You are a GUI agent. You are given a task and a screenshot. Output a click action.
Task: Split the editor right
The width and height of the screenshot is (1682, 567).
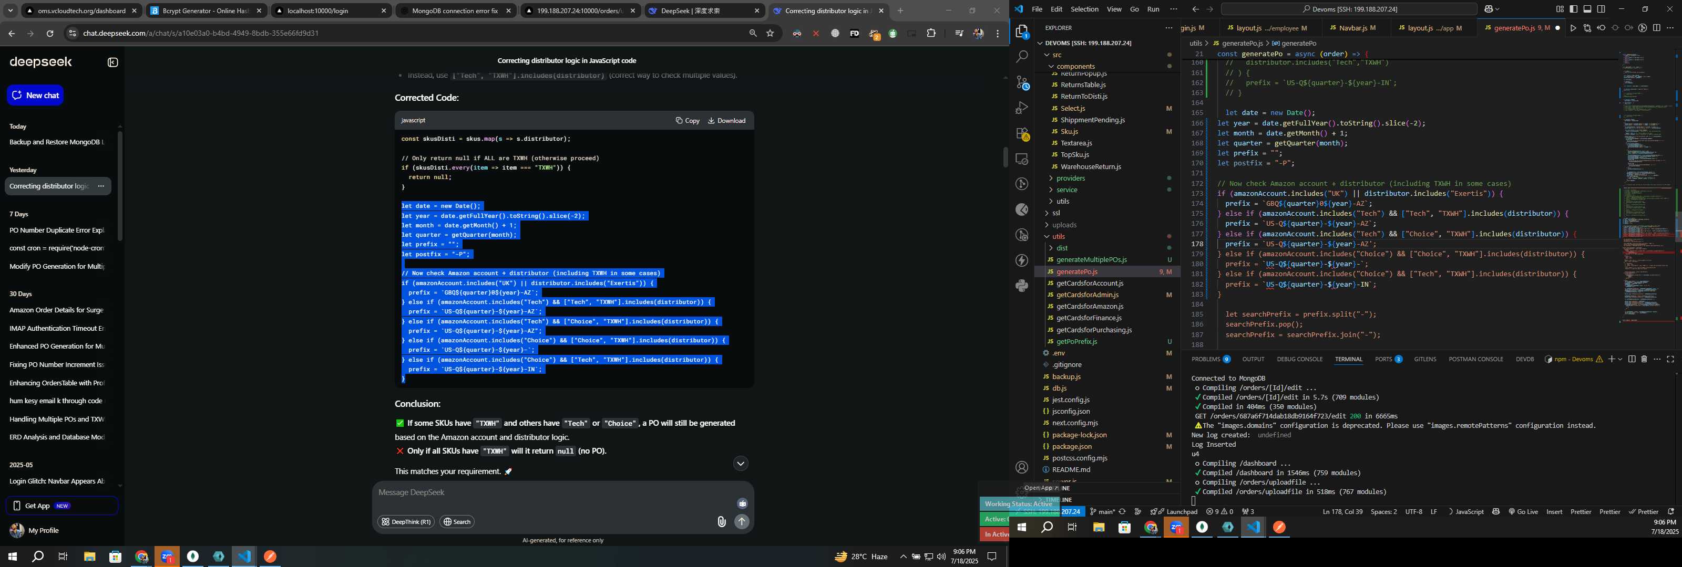click(1657, 28)
